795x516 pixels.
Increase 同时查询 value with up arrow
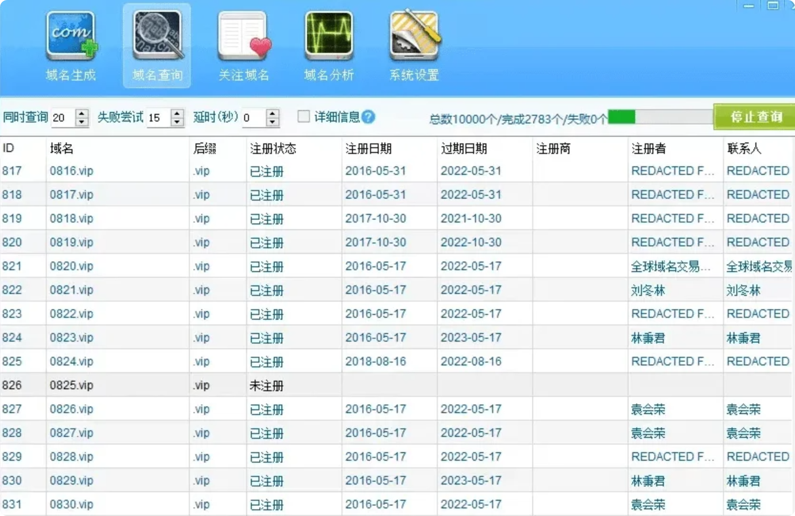(82, 113)
